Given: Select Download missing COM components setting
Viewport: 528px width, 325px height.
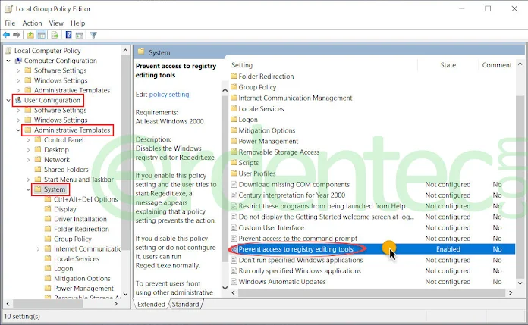Looking at the screenshot, I should coord(294,184).
